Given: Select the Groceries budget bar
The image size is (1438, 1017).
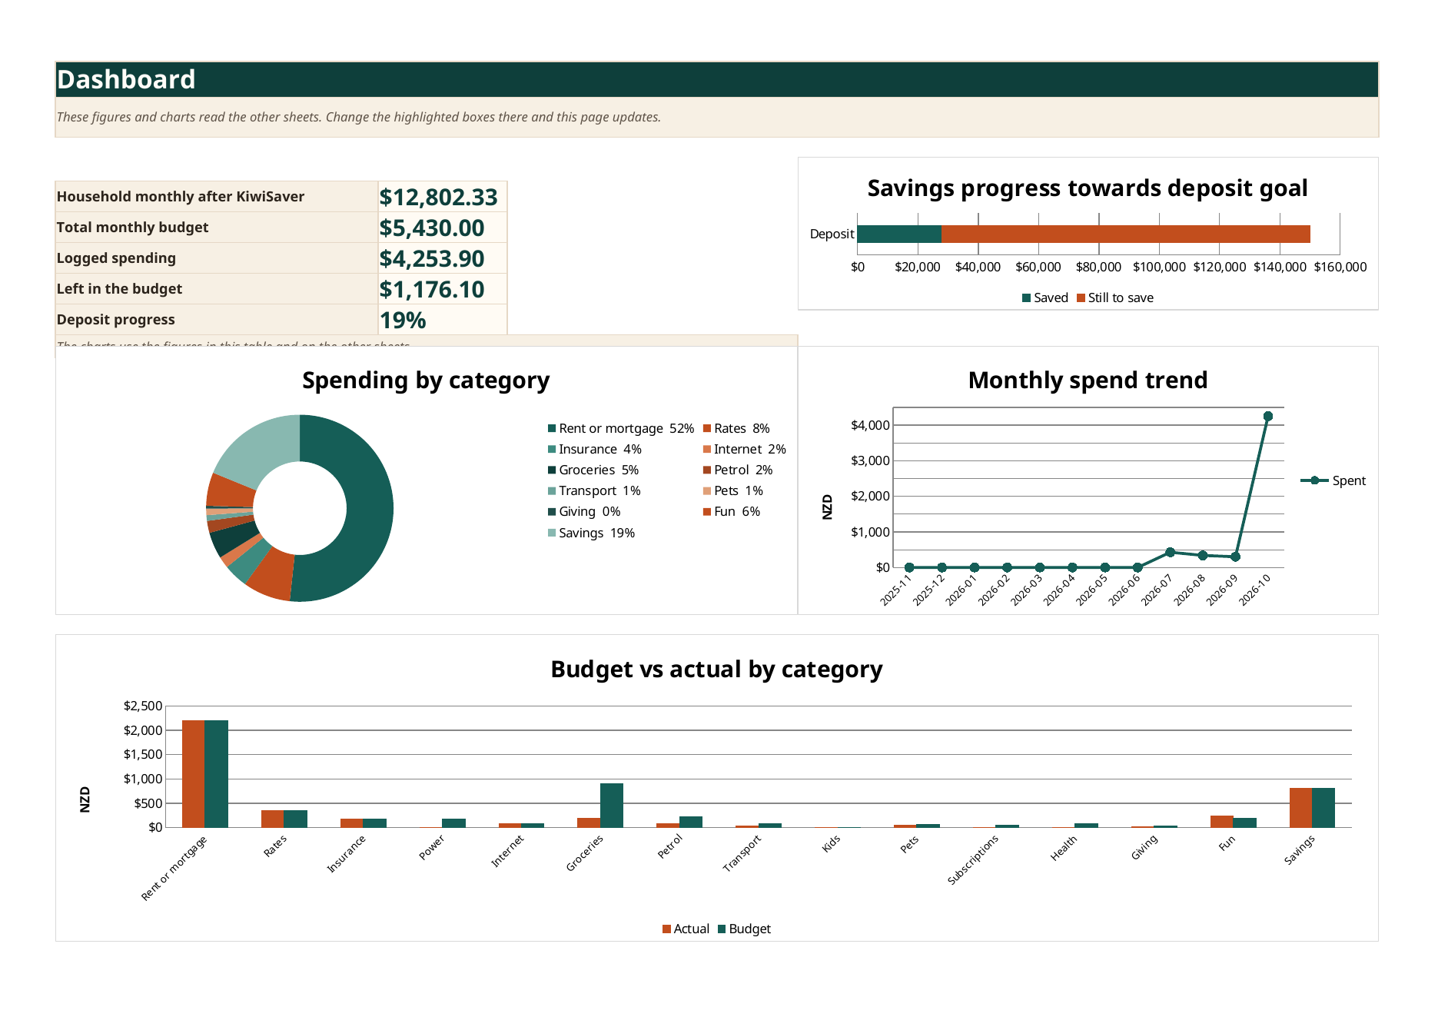Looking at the screenshot, I should coord(612,806).
